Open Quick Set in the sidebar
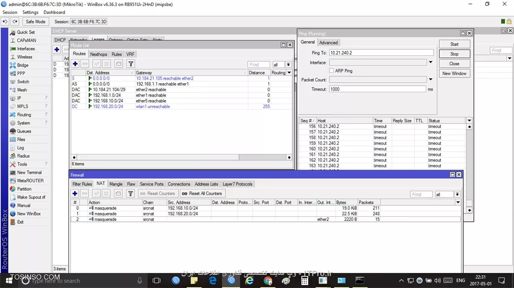 tap(26, 32)
